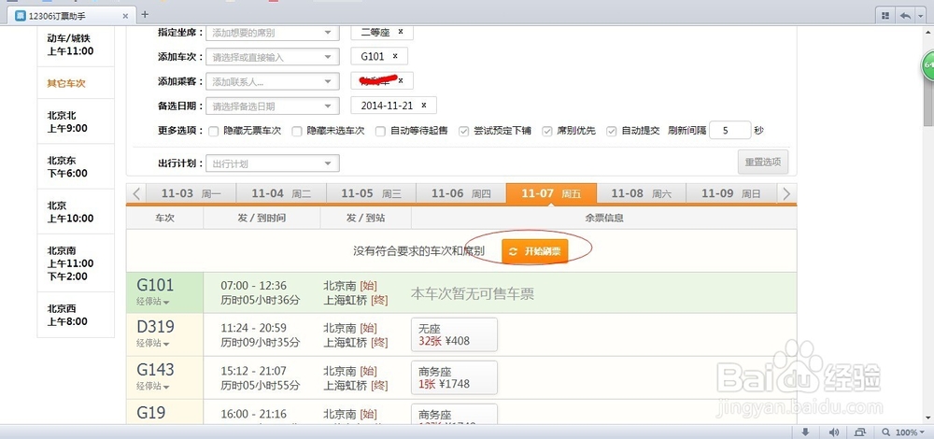
Task: Click the 刷新间隔 seconds input field
Action: coord(729,131)
